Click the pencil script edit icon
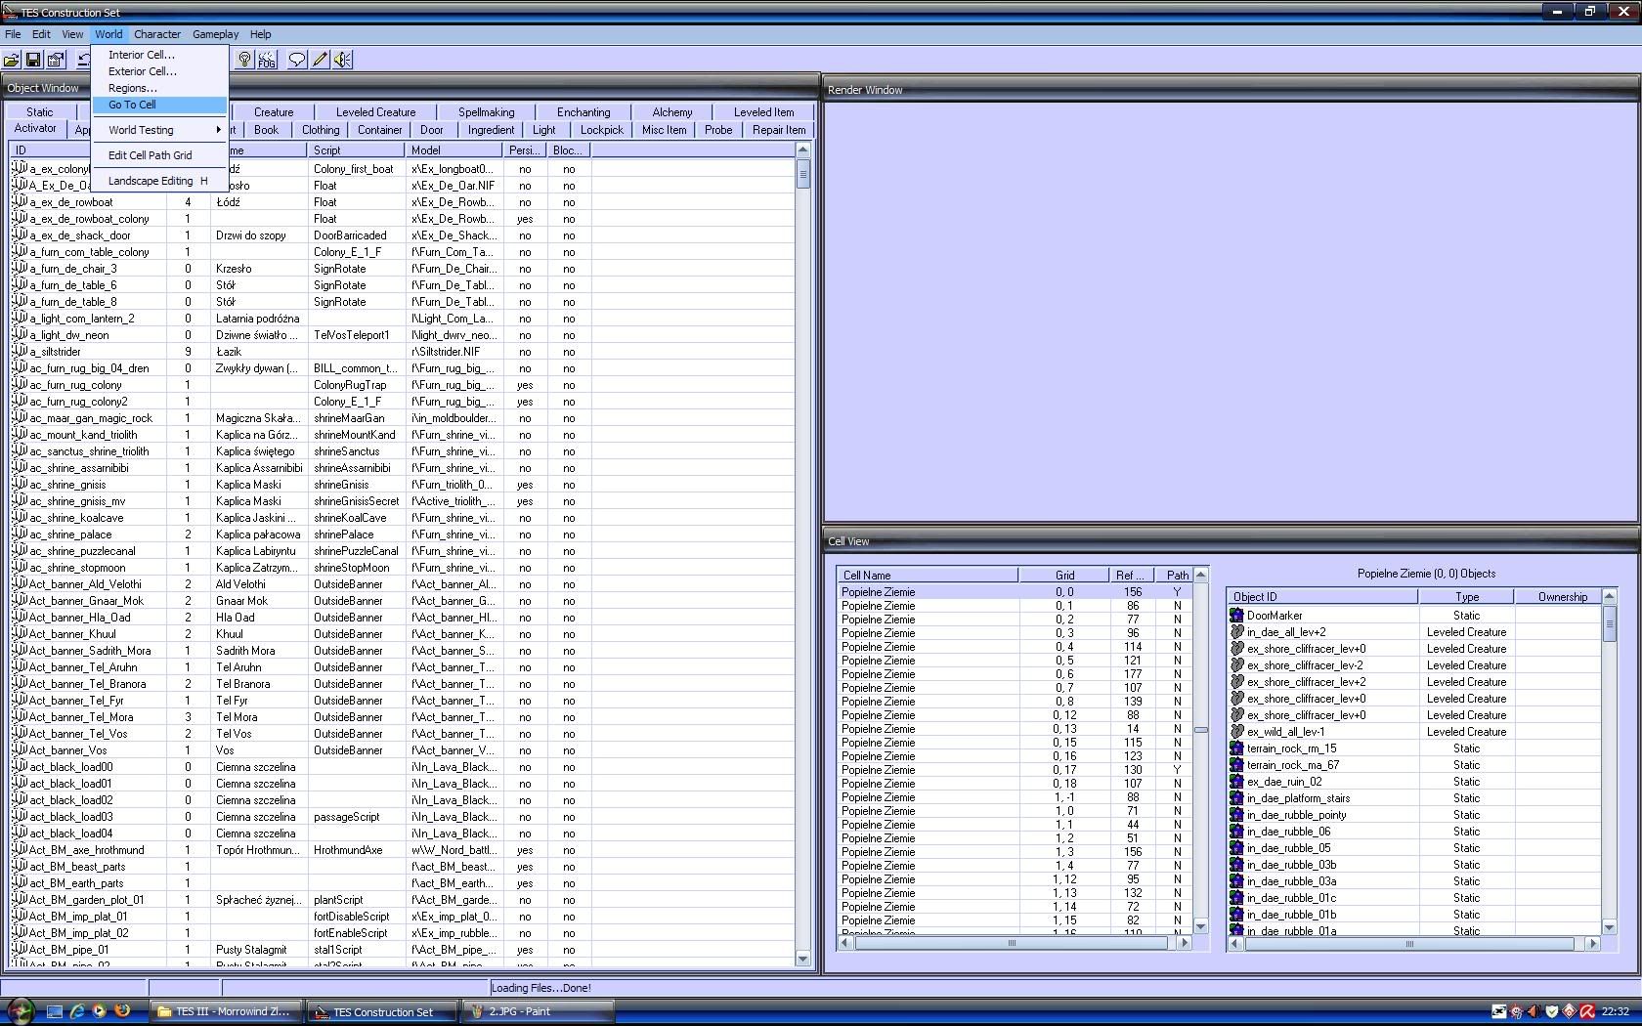Image resolution: width=1642 pixels, height=1026 pixels. click(x=320, y=60)
